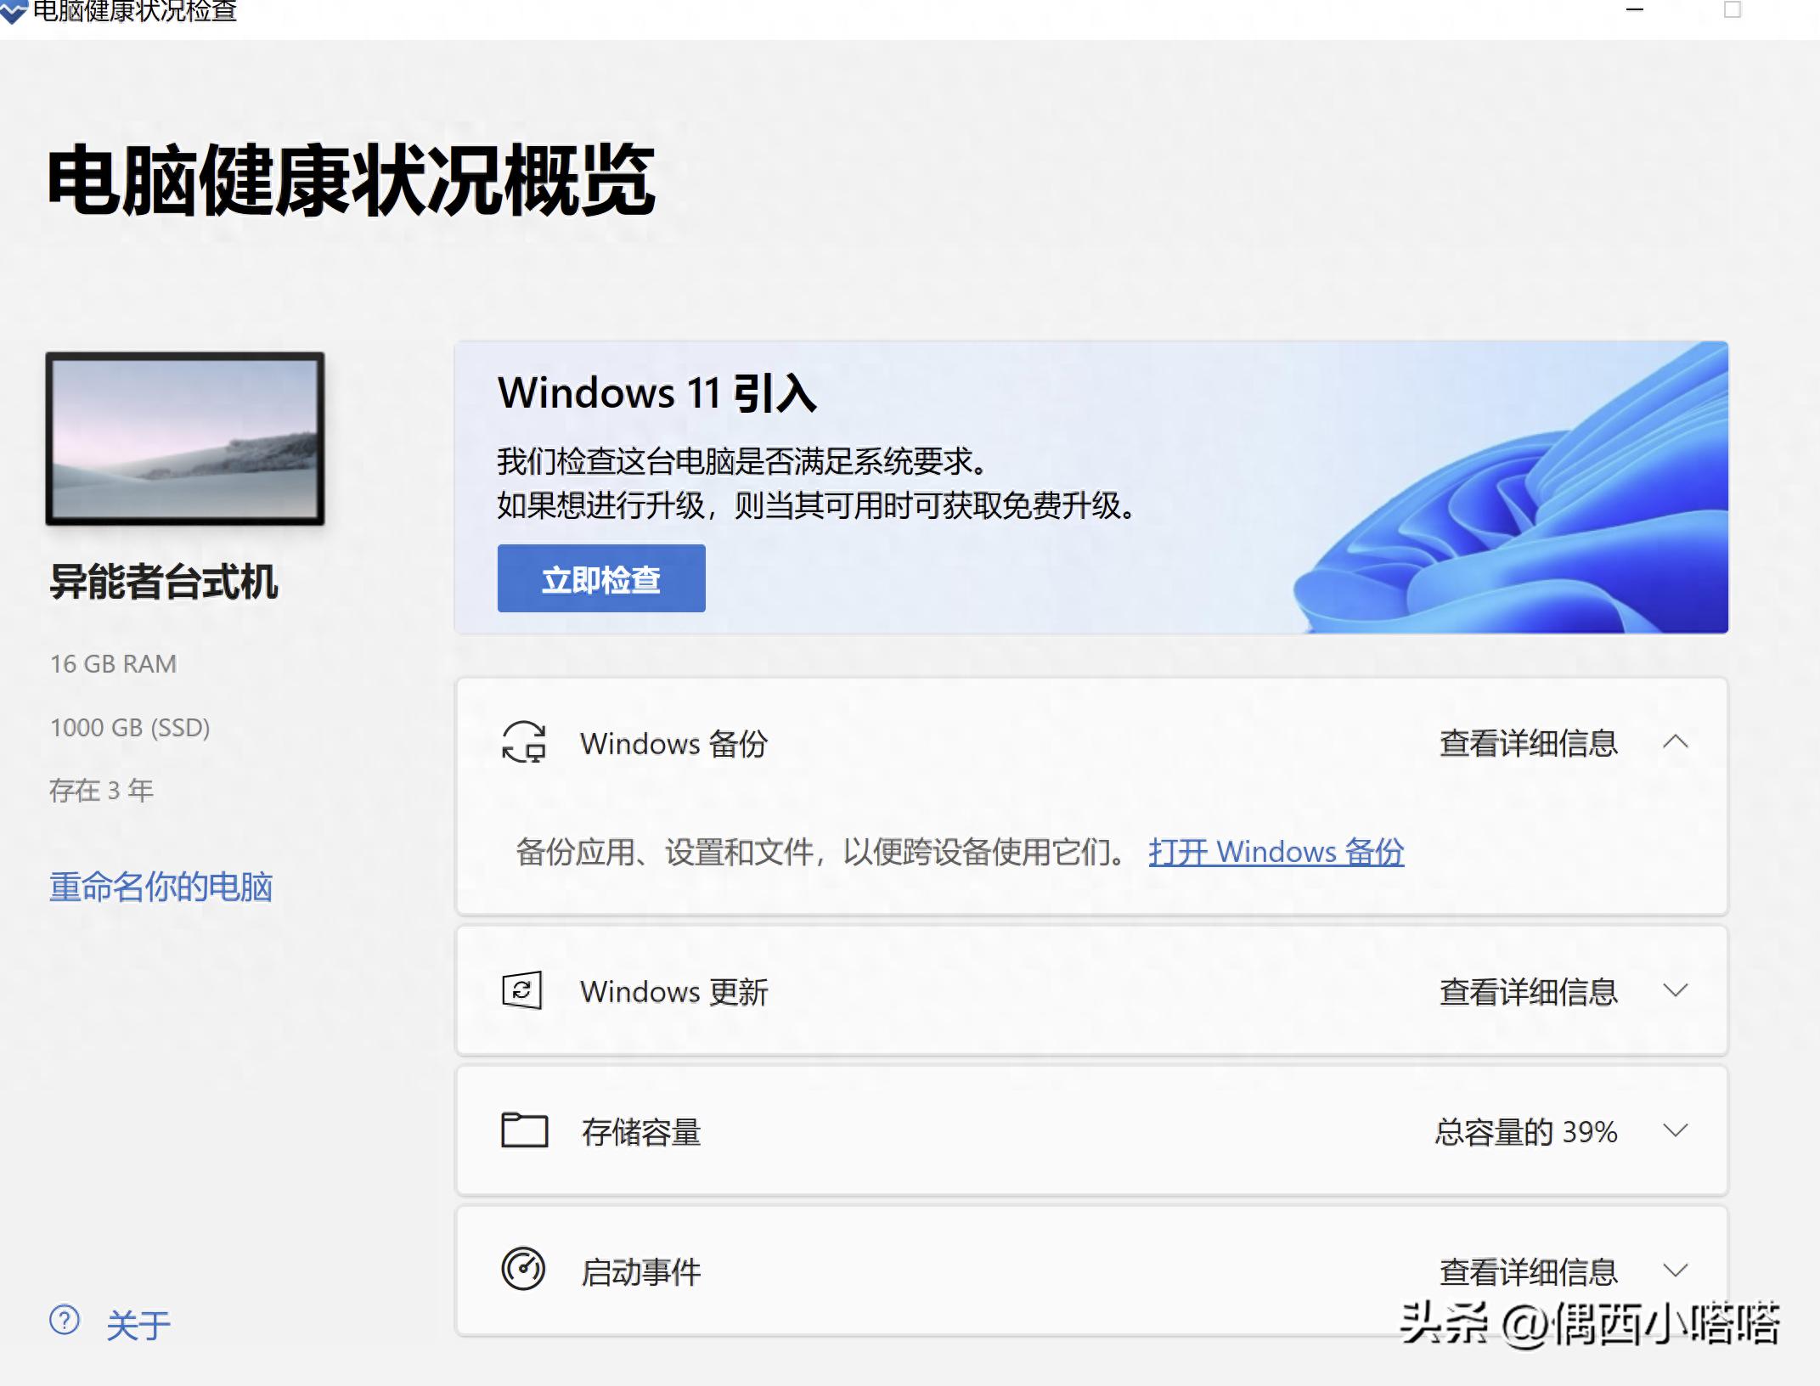Click the 1000 GB (SSD) text
This screenshot has height=1386, width=1820.
[130, 728]
